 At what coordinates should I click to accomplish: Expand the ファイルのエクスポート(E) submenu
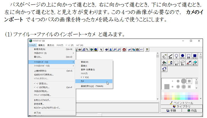click(x=52, y=66)
